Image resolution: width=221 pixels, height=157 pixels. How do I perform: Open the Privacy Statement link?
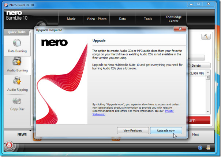click(x=169, y=111)
